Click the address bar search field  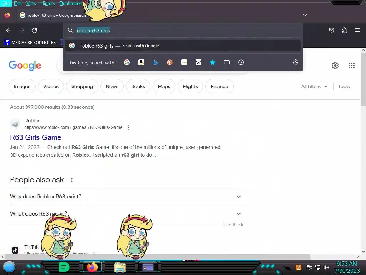point(183,30)
